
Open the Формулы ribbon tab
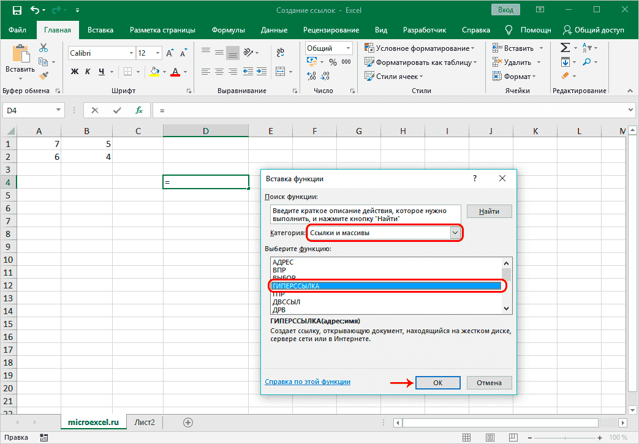(228, 30)
